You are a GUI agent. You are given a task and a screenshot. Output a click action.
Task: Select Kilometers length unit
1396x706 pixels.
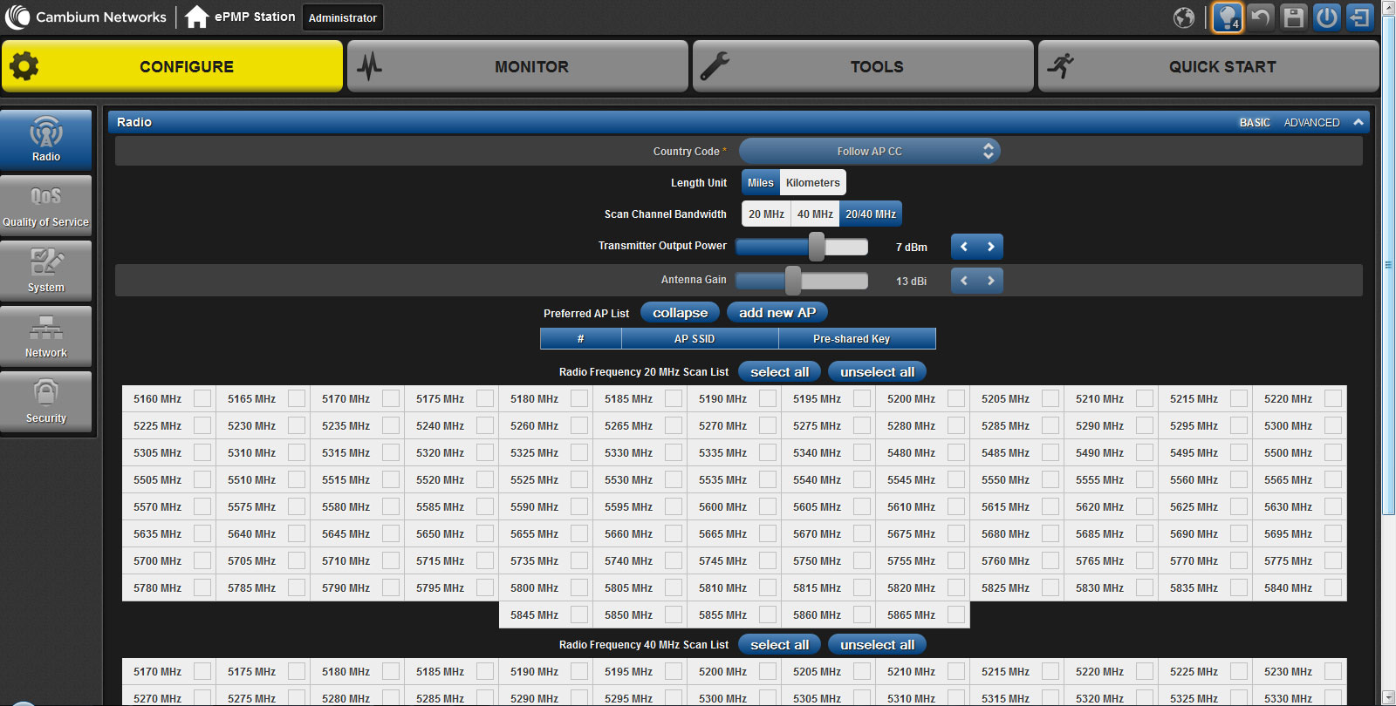point(812,183)
